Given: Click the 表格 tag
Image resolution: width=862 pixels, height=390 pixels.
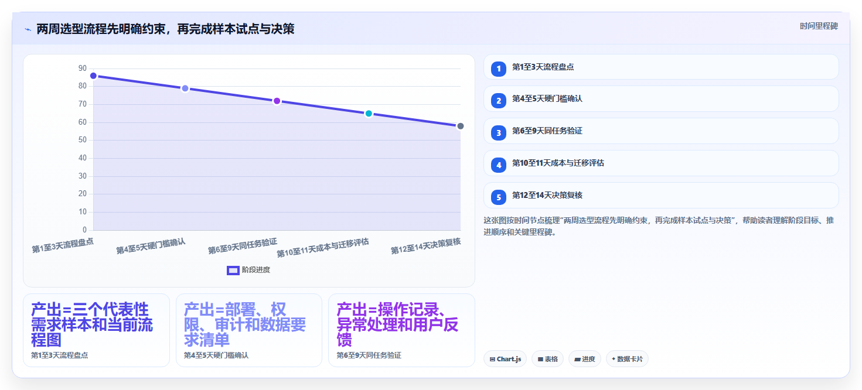Looking at the screenshot, I should (x=547, y=359).
